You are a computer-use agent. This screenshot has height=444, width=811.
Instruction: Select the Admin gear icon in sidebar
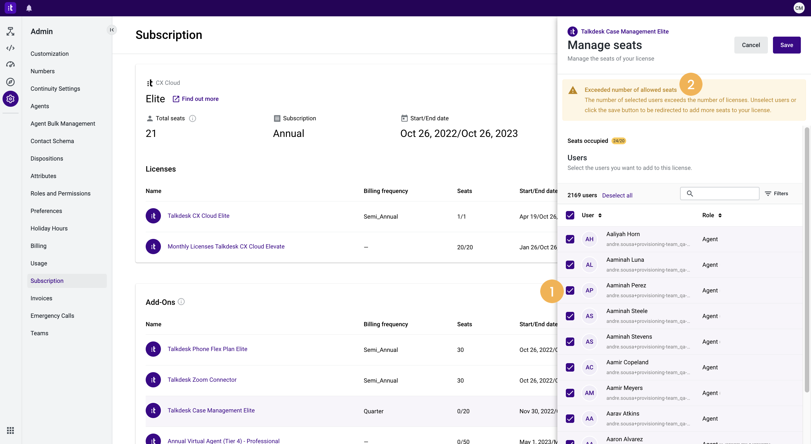click(10, 99)
